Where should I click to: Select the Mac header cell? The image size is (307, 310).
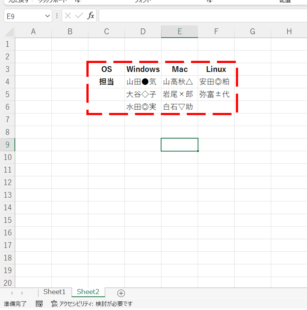coord(179,69)
